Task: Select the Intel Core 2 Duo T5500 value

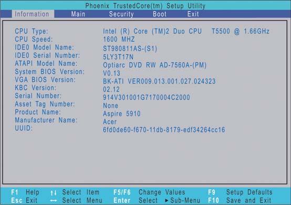Action: tap(186, 31)
